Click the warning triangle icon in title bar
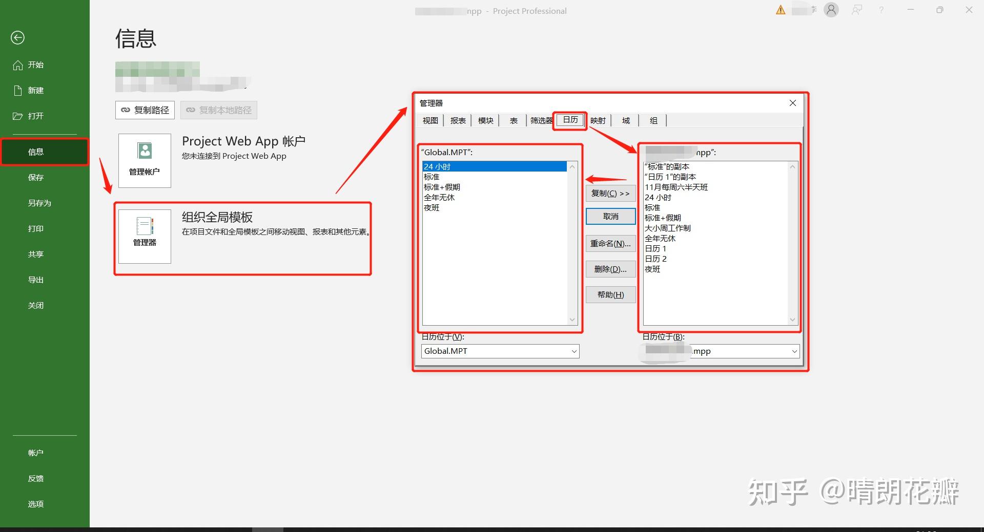The image size is (984, 532). [x=781, y=10]
